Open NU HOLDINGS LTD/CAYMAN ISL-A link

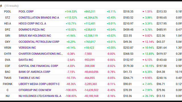pyautogui.click(x=40, y=96)
